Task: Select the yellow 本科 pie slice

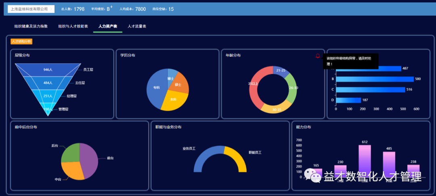Action: tap(174, 100)
